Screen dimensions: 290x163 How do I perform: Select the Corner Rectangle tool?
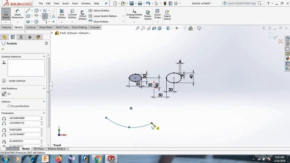click(x=28, y=16)
